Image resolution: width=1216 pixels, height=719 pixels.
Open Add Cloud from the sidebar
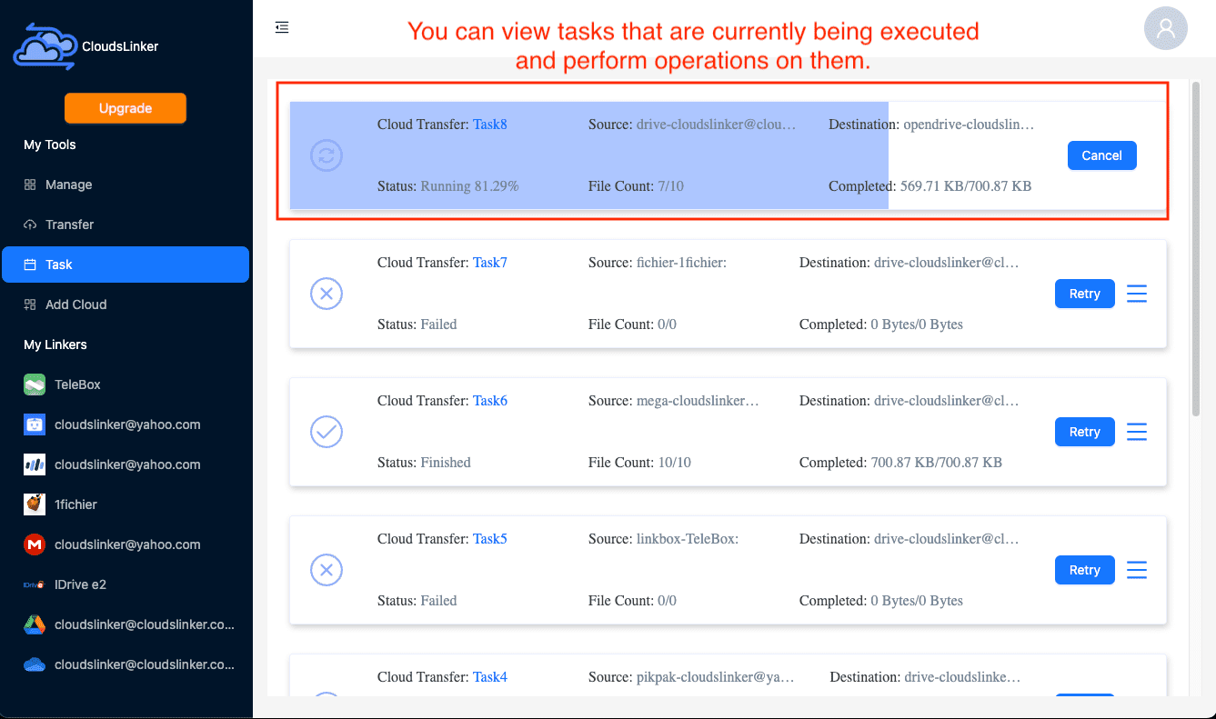click(126, 305)
